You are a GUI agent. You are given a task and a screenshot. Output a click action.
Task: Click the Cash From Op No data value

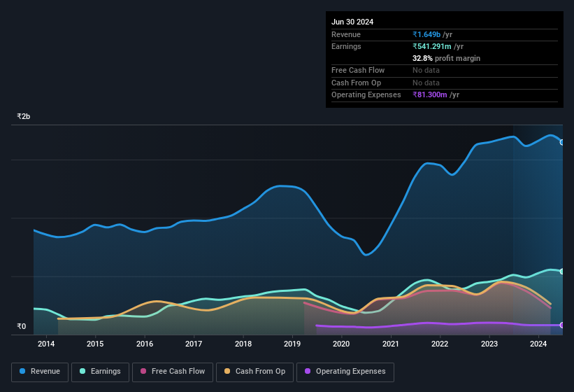pos(426,83)
